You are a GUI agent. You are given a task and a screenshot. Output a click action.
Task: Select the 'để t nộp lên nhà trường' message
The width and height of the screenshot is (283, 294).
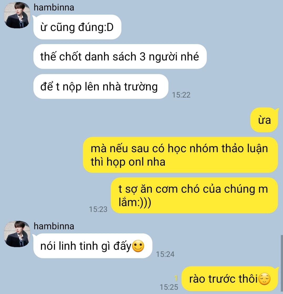[x=101, y=87]
